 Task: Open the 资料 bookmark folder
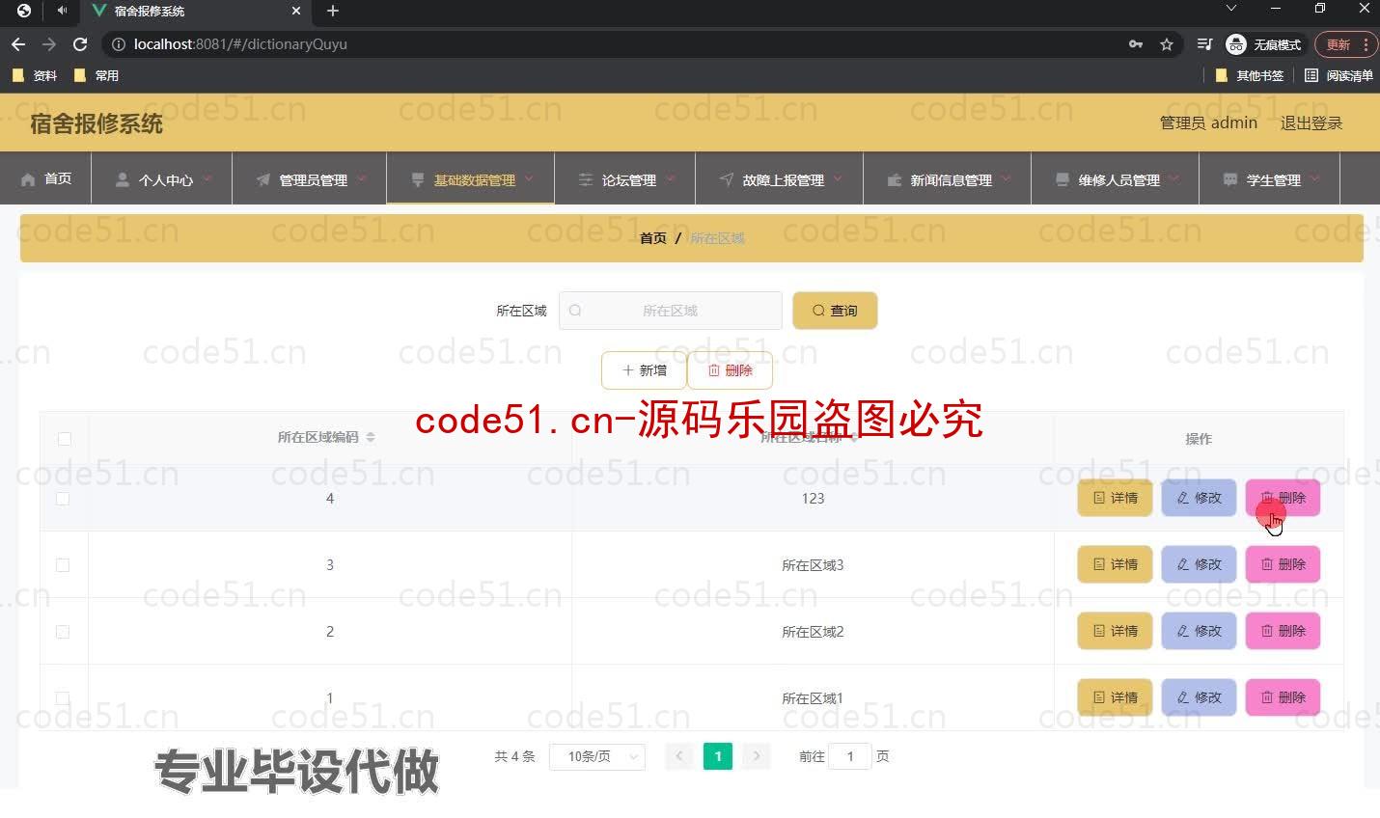(x=35, y=75)
